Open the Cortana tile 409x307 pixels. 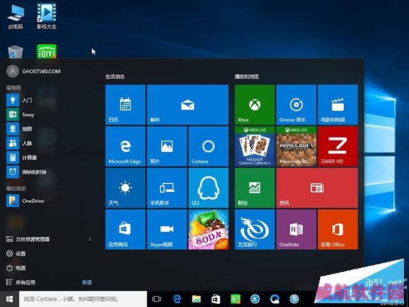(x=208, y=146)
